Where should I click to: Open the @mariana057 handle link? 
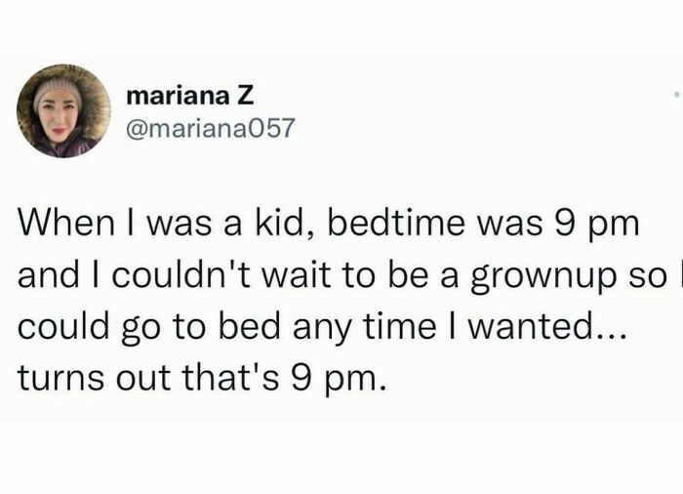coord(210,128)
